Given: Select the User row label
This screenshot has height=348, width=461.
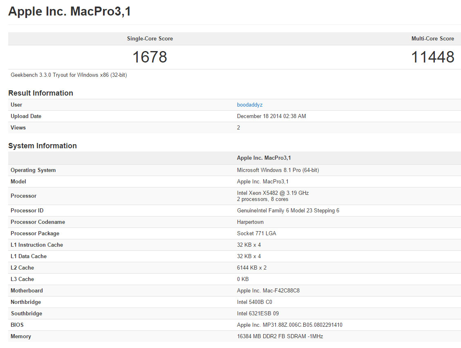Looking at the screenshot, I should (x=16, y=105).
